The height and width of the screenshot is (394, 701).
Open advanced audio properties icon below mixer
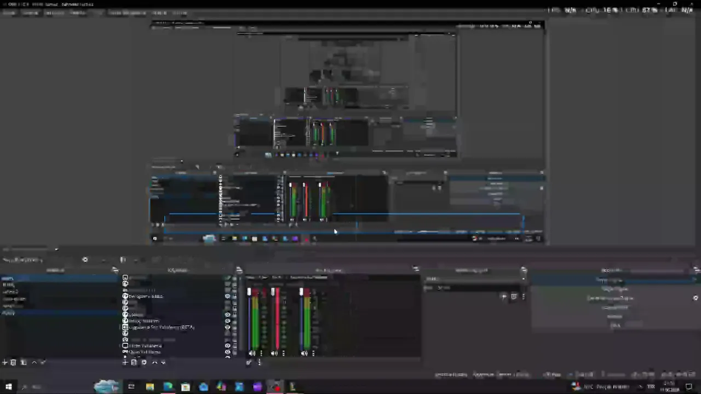pyautogui.click(x=249, y=362)
